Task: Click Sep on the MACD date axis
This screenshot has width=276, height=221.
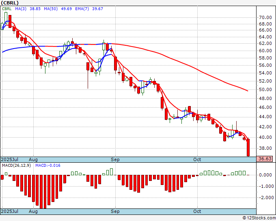Action: point(115,211)
